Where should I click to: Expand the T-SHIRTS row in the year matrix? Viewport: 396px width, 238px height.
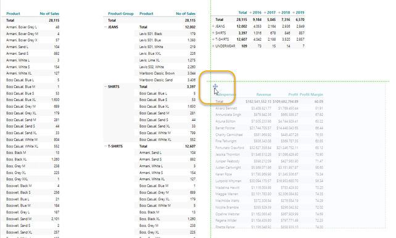pyautogui.click(x=213, y=39)
